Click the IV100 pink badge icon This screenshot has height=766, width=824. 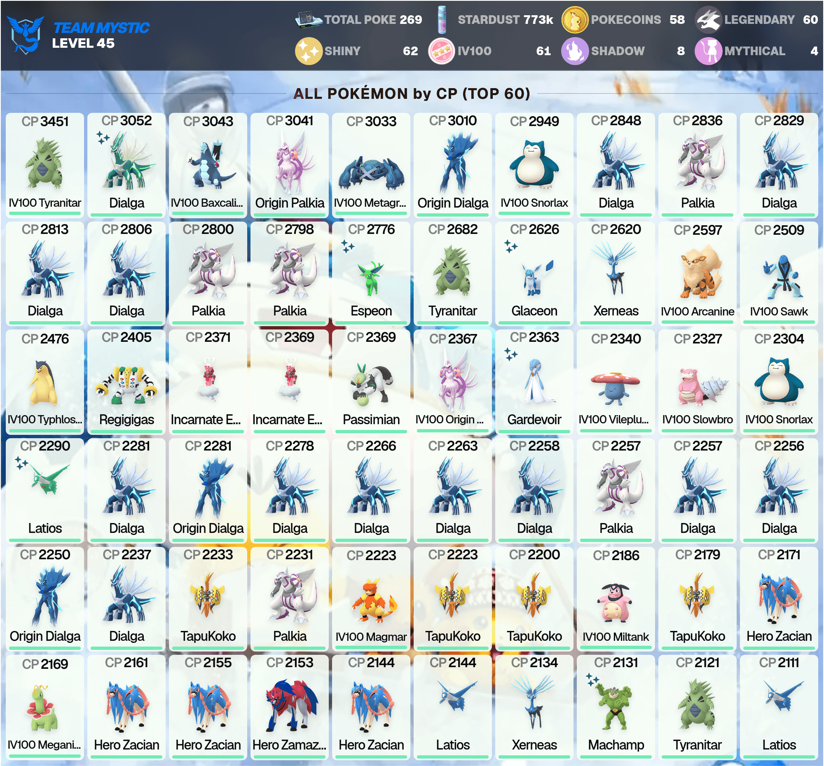(x=441, y=51)
